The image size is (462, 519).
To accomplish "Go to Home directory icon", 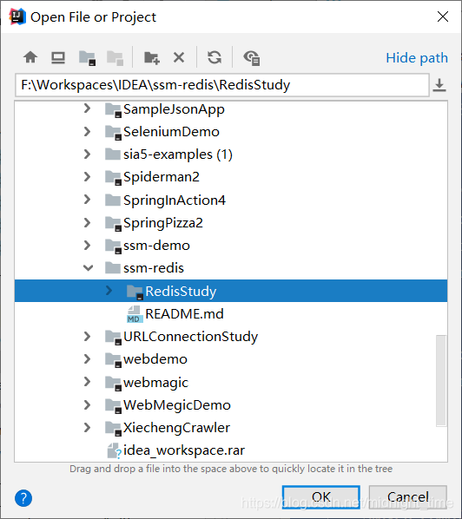I will point(30,57).
